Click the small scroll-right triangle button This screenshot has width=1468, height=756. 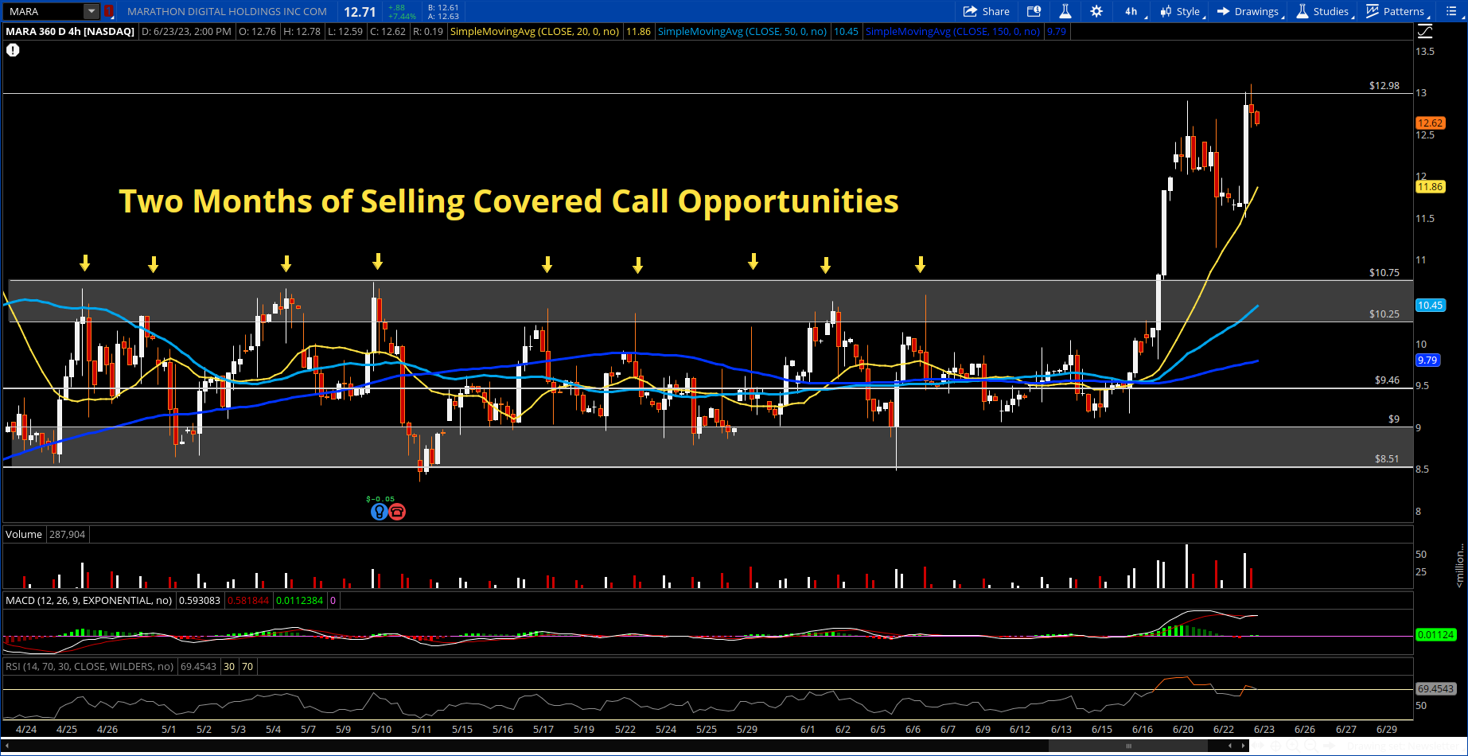click(1243, 746)
